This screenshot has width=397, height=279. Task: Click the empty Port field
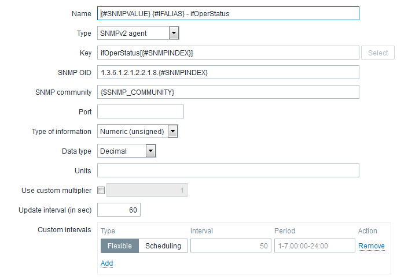(141, 112)
